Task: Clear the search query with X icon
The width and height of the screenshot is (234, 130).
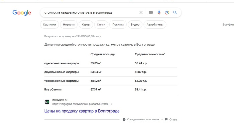Action: (x=141, y=12)
